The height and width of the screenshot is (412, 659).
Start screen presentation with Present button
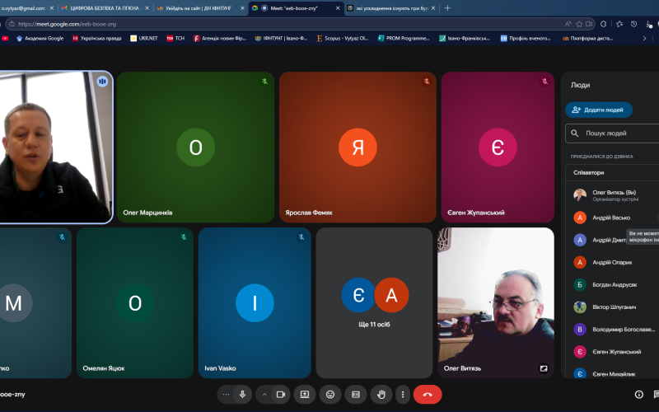click(x=305, y=395)
